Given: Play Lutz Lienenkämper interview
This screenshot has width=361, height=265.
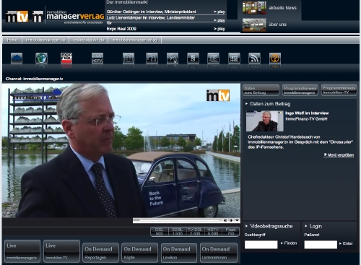Looking at the screenshot, I should 219,20.
